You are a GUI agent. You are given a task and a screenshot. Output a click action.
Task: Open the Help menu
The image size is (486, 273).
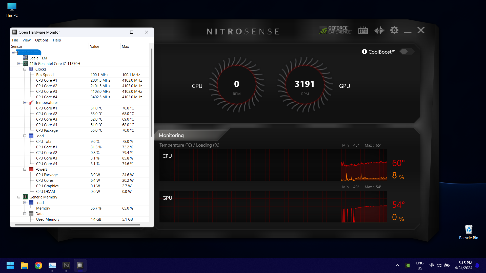coord(57,40)
